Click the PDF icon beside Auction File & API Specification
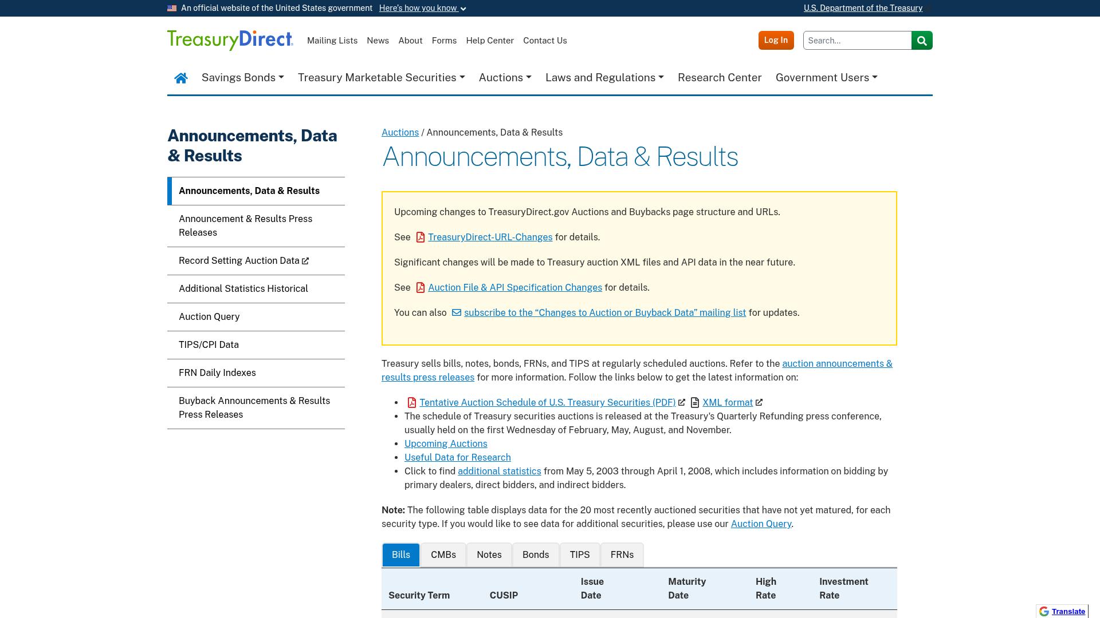The height and width of the screenshot is (618, 1100). pyautogui.click(x=421, y=288)
